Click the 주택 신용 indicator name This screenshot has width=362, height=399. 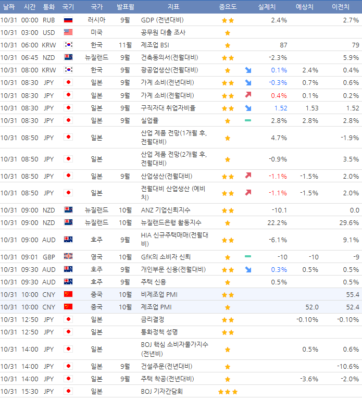(154, 282)
